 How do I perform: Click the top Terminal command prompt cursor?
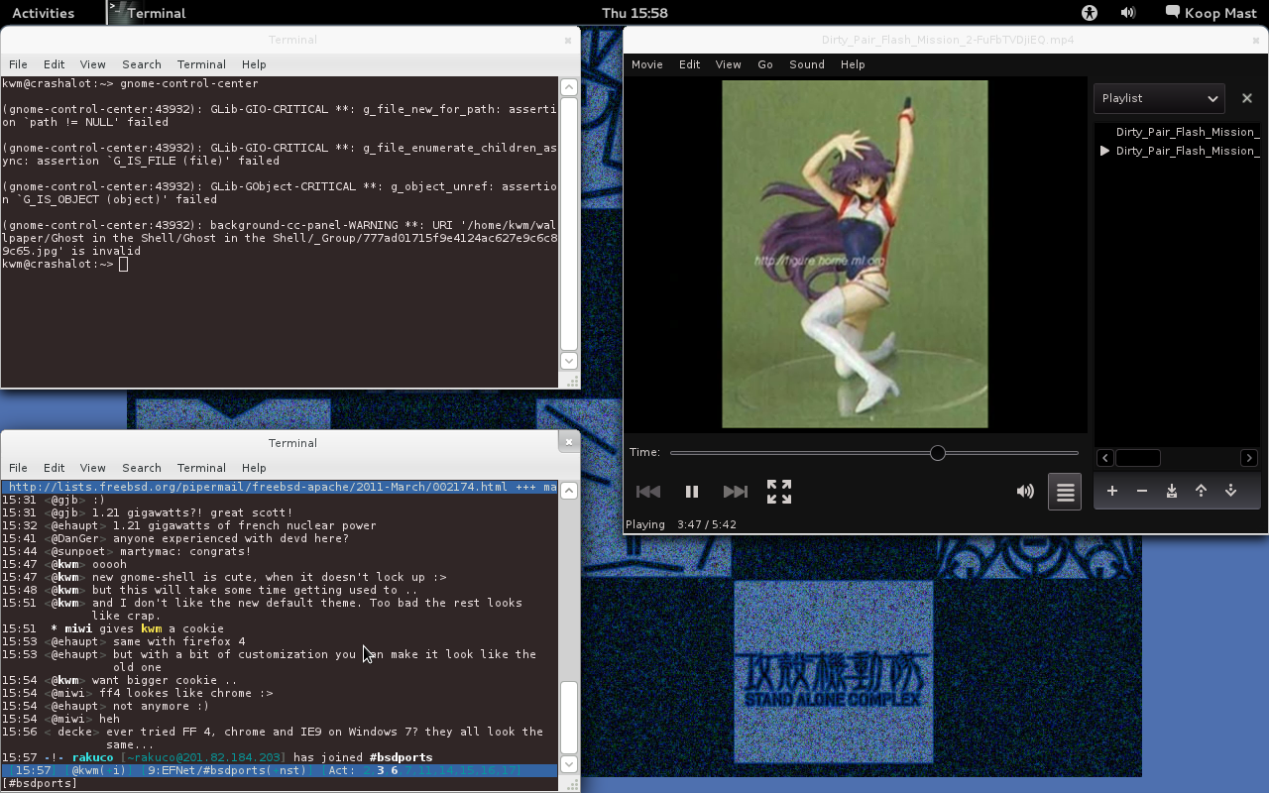tap(123, 264)
